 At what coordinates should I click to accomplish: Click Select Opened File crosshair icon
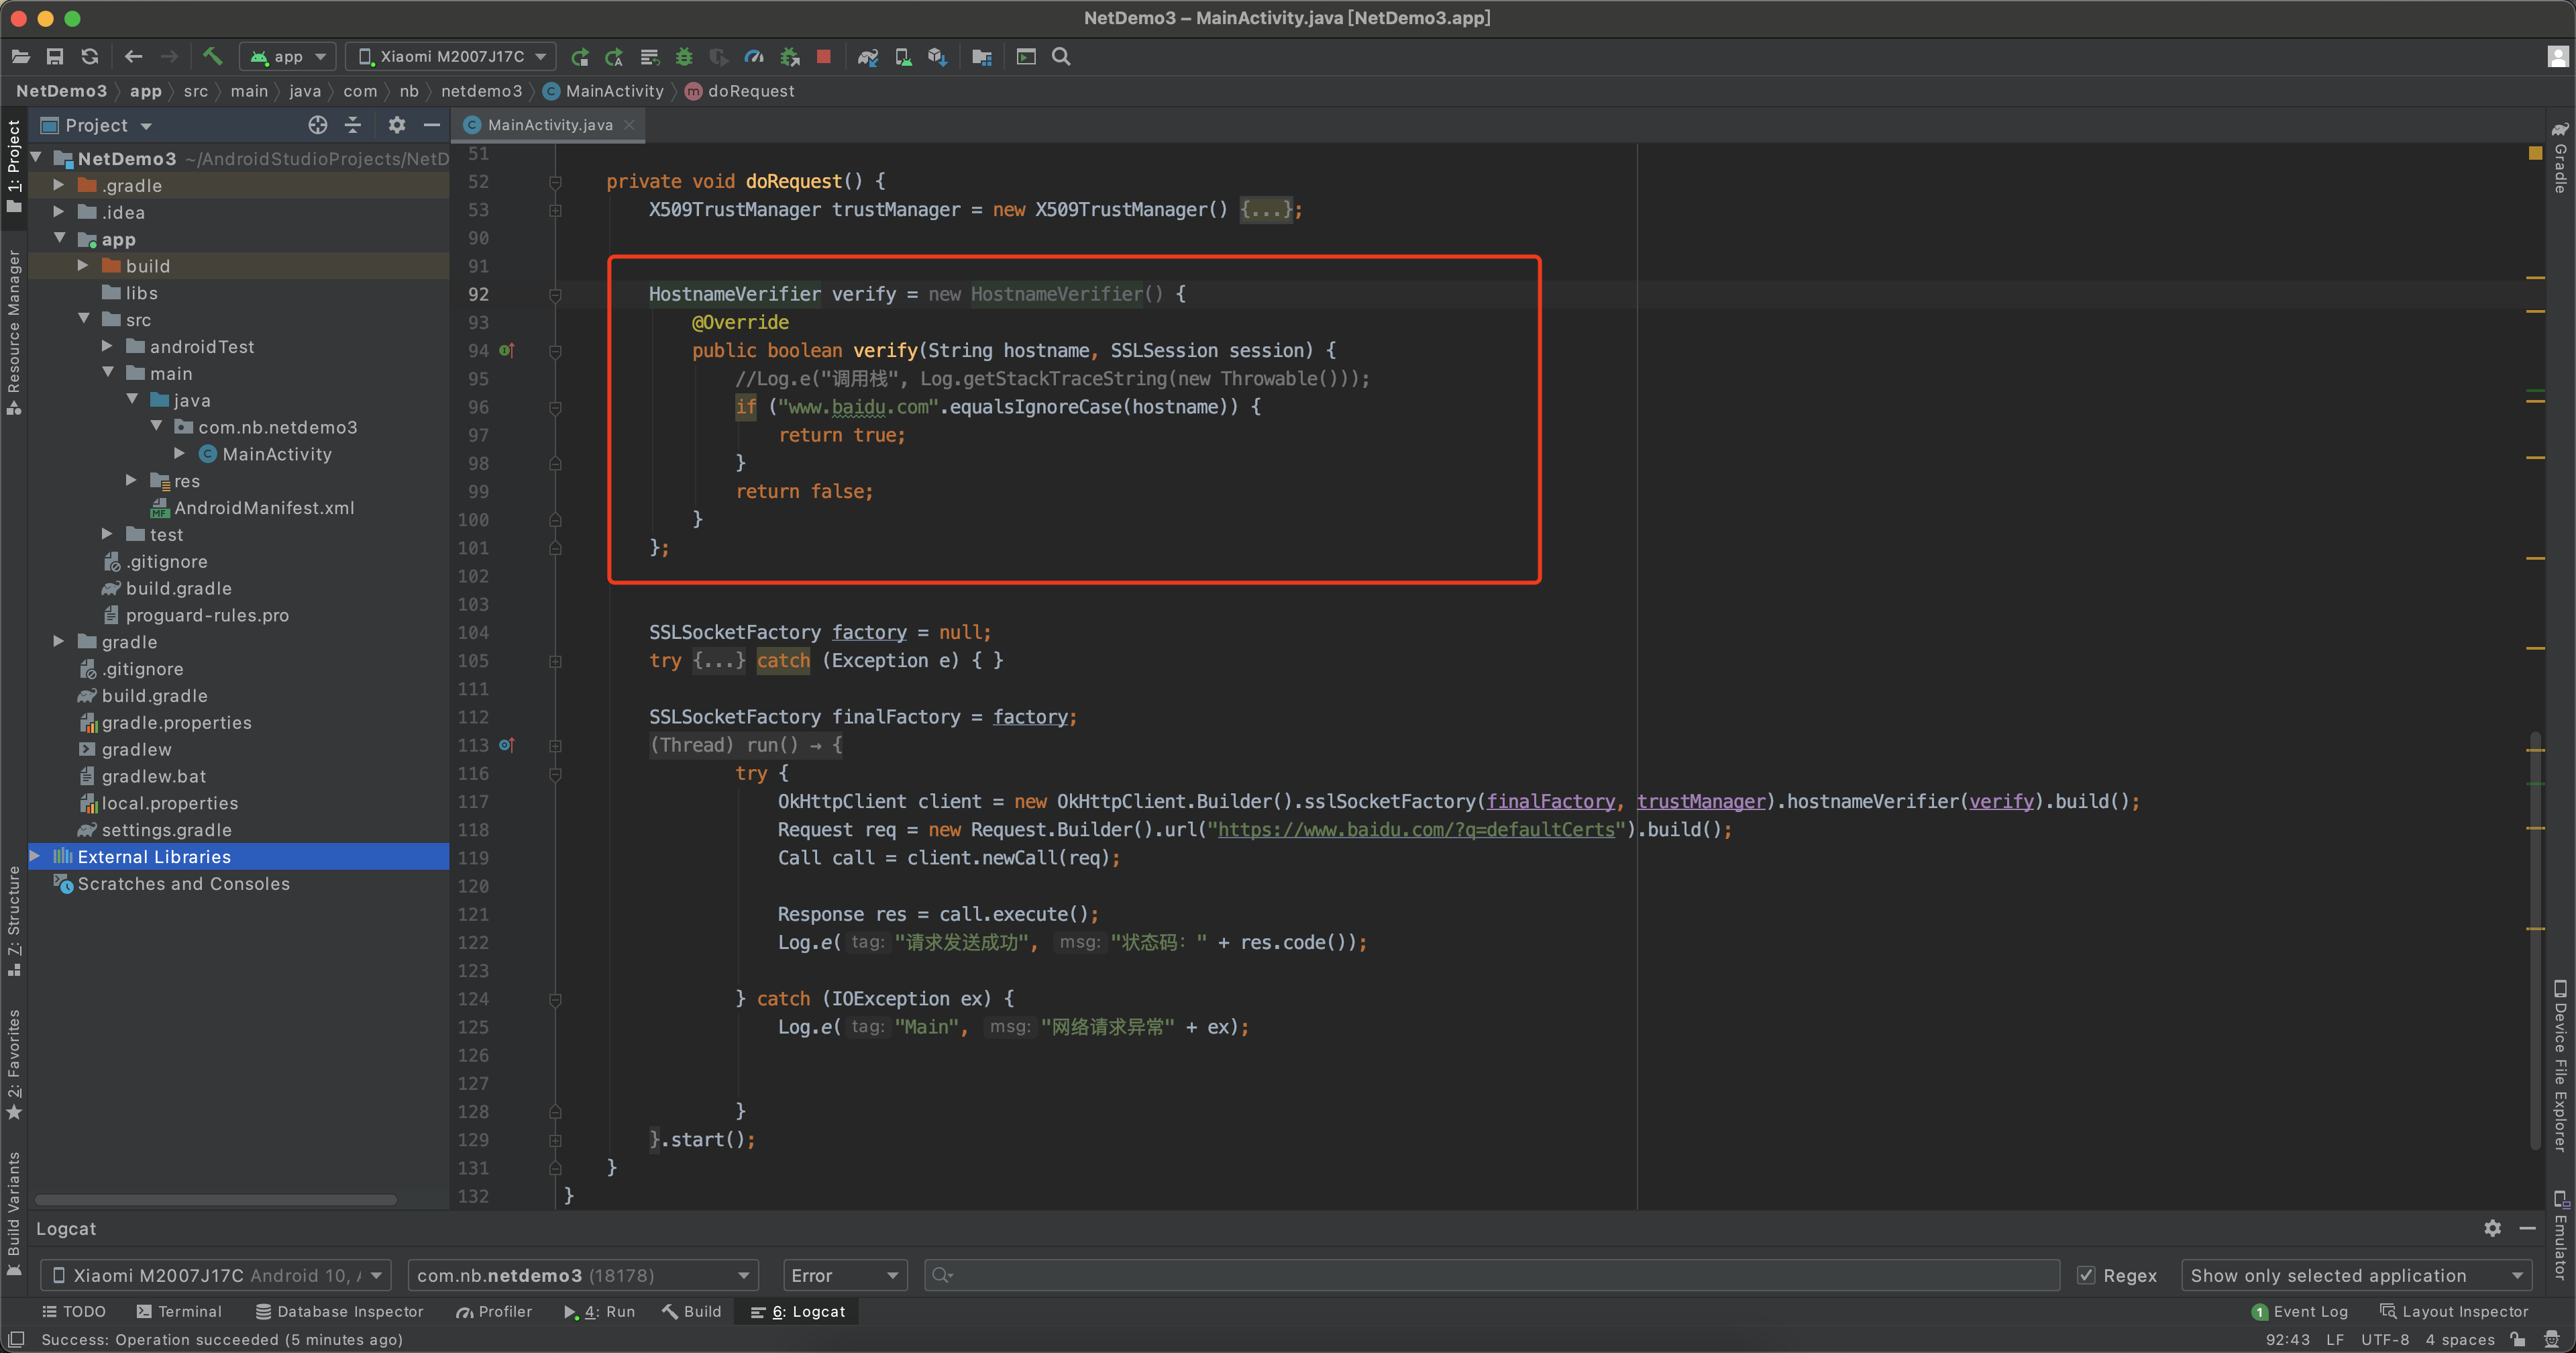318,125
